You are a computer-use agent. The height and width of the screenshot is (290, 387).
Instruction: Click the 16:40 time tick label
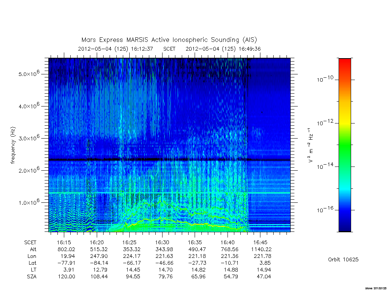click(228, 242)
